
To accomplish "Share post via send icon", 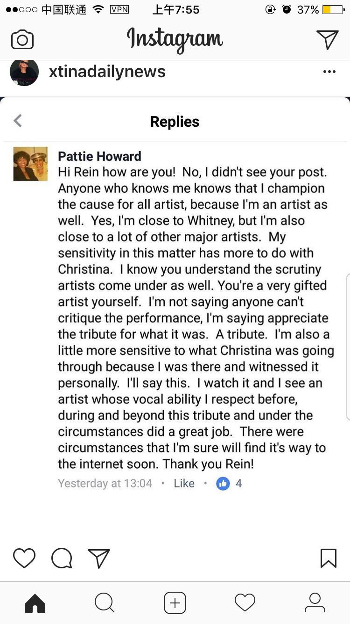I will [98, 558].
